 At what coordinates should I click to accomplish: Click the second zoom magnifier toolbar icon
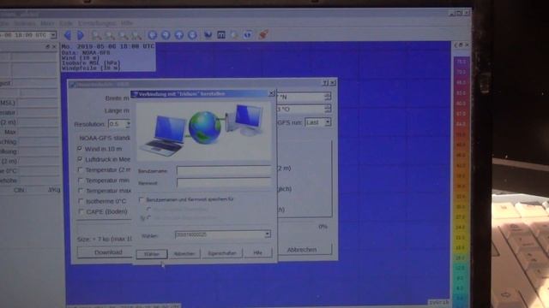click(x=110, y=35)
